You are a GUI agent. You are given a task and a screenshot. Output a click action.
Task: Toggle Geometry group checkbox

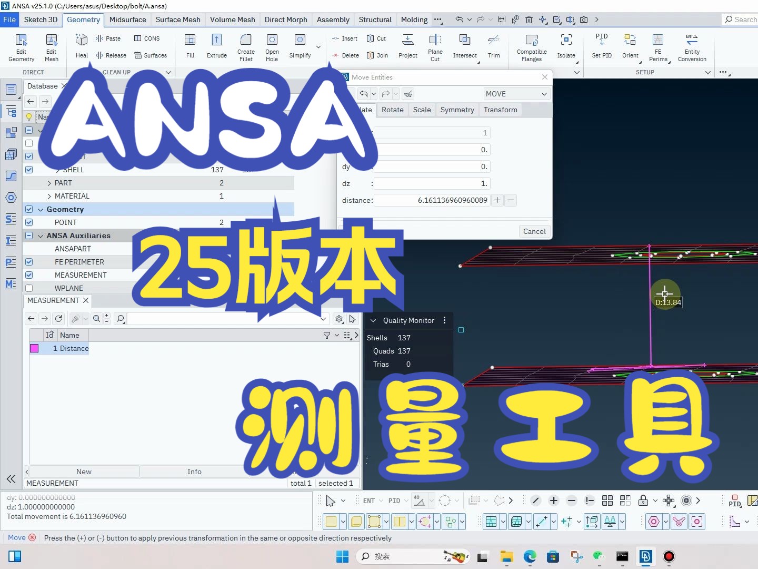coord(29,209)
